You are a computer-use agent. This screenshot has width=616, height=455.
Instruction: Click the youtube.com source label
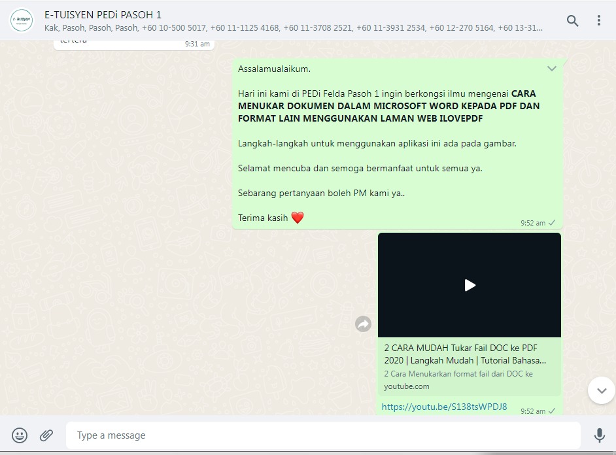(x=407, y=386)
